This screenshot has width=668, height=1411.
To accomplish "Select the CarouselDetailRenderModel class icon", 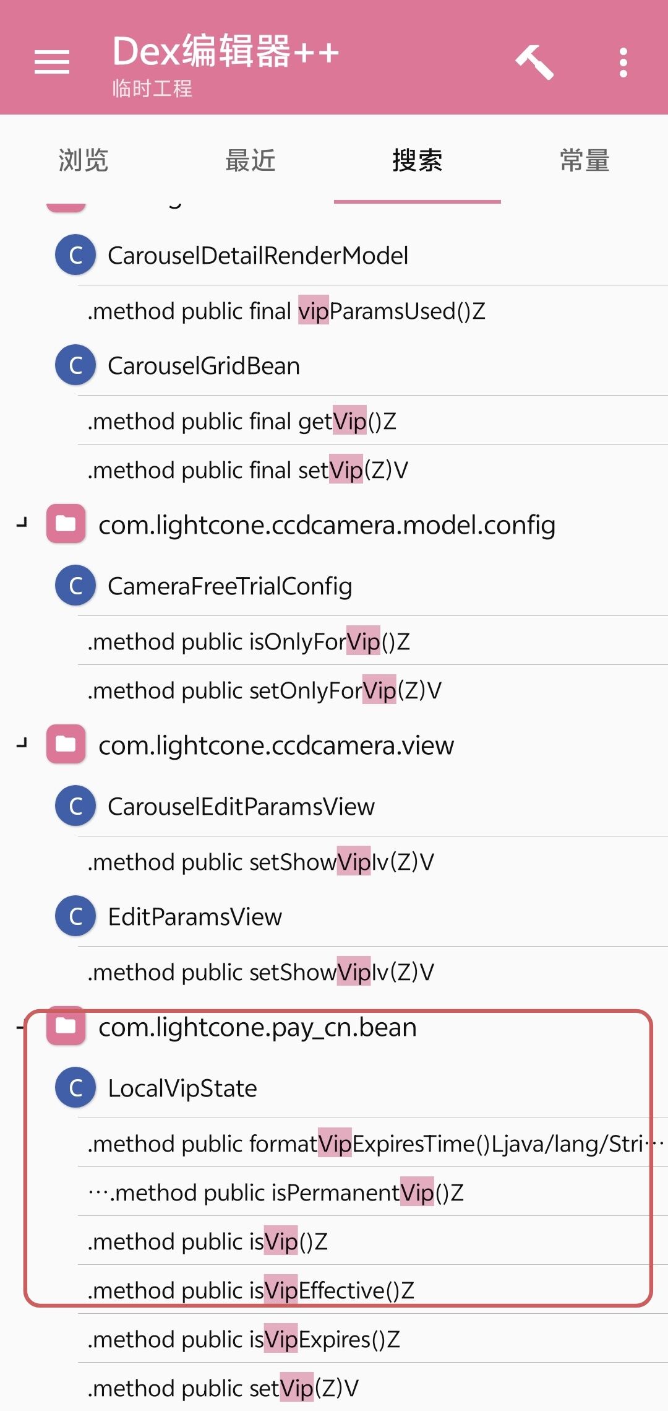I will (x=75, y=254).
